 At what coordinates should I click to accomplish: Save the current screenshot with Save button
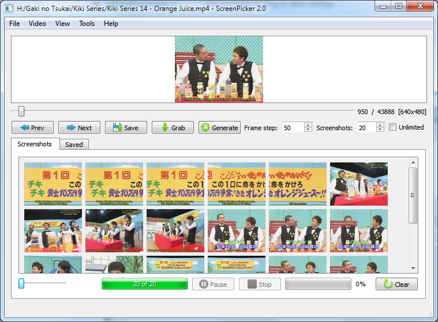(126, 127)
